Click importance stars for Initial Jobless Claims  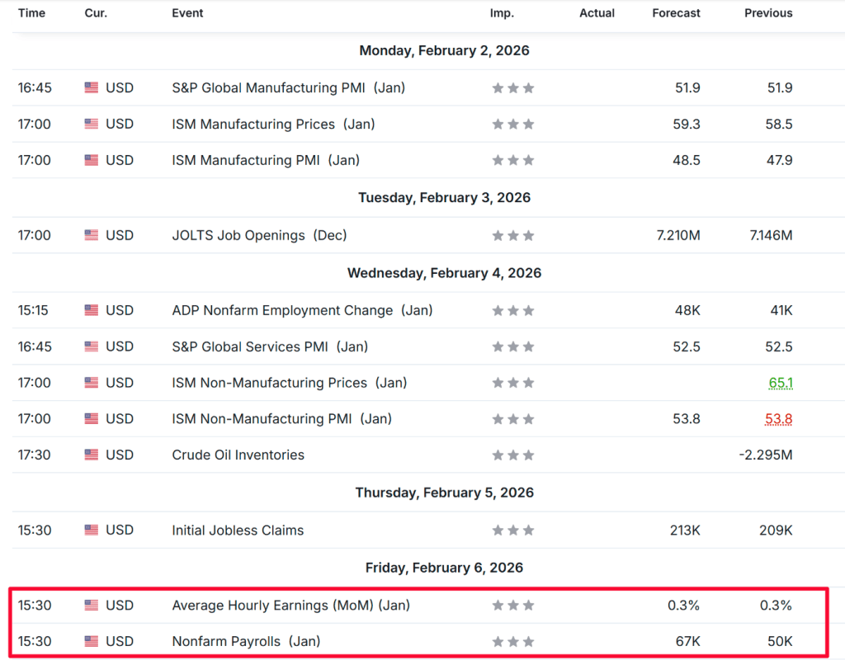(512, 530)
